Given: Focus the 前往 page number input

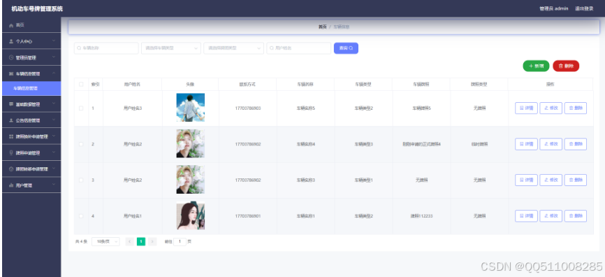Looking at the screenshot, I should (x=180, y=241).
